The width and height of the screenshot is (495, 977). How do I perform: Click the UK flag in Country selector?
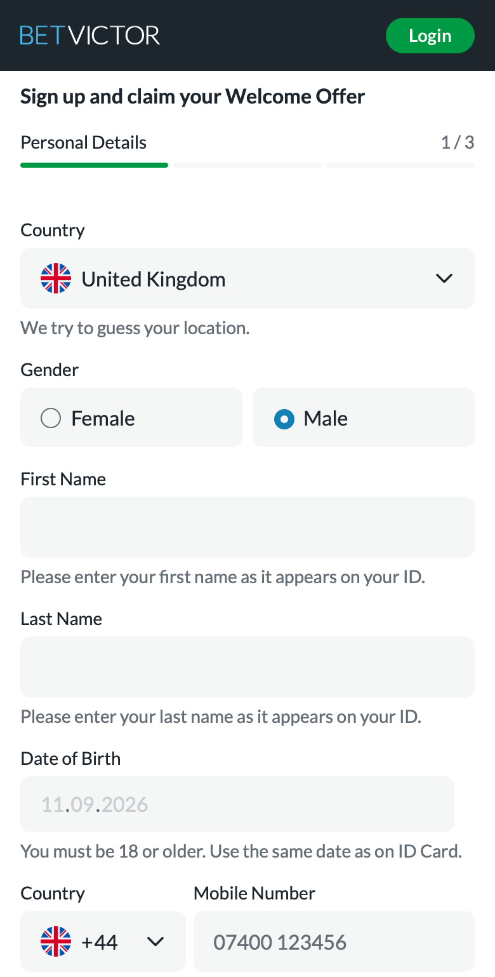click(56, 278)
